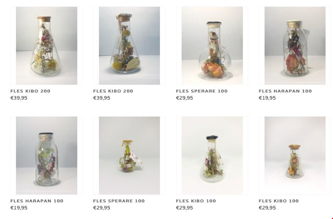Select the FLES HARAPAN 100 title under the black-lidded bottle
The height and width of the screenshot is (219, 333).
coord(37,201)
